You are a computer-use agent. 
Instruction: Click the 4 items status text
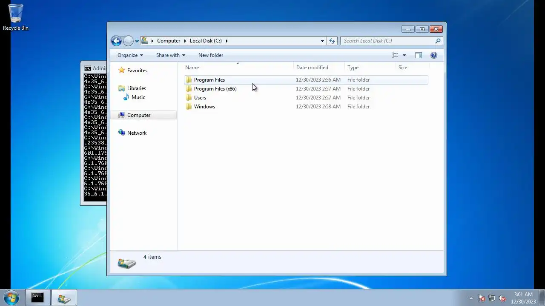(152, 257)
